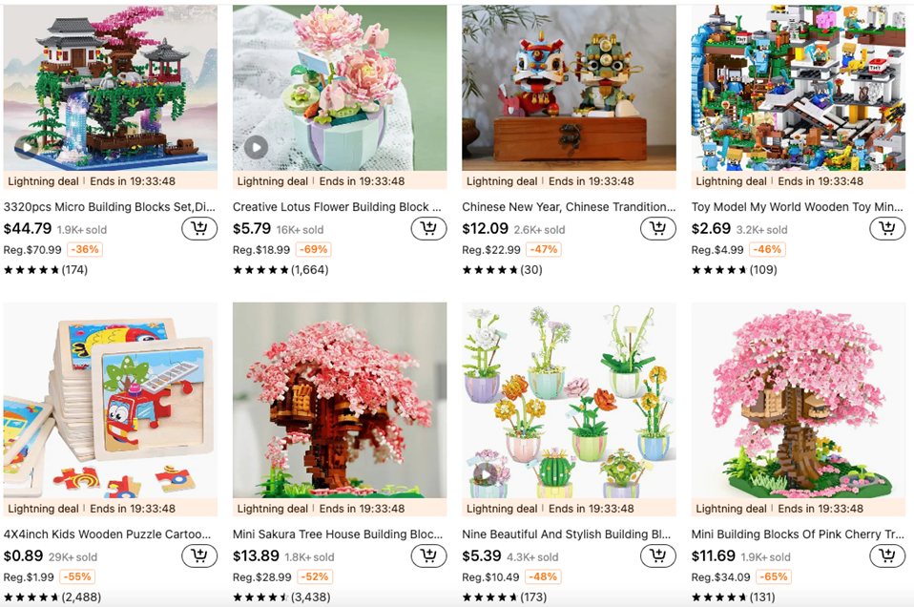Open the pink cherry tree house product image
The height and width of the screenshot is (607, 914).
pos(799,400)
